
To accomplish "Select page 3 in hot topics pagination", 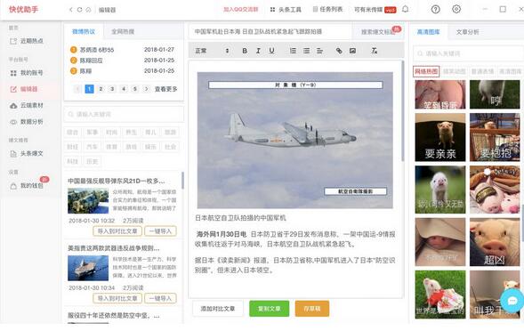I will [112, 89].
